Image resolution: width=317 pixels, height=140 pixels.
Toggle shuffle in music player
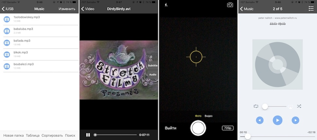click(299, 106)
